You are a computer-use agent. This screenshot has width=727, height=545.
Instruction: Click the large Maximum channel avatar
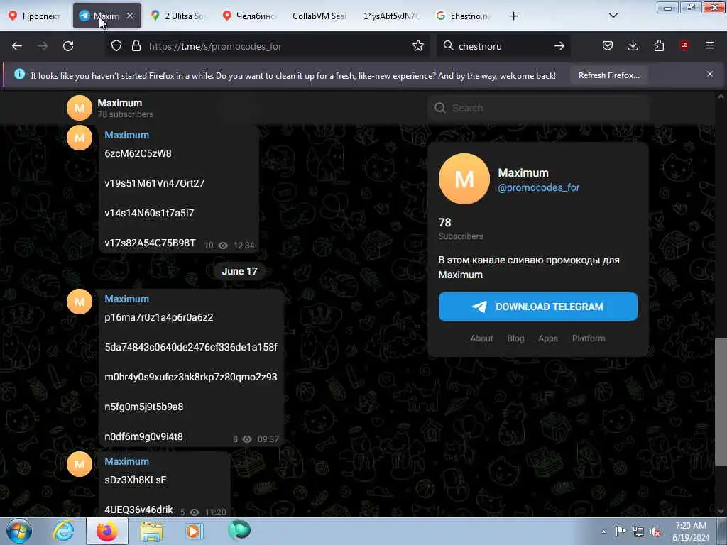[x=464, y=179]
